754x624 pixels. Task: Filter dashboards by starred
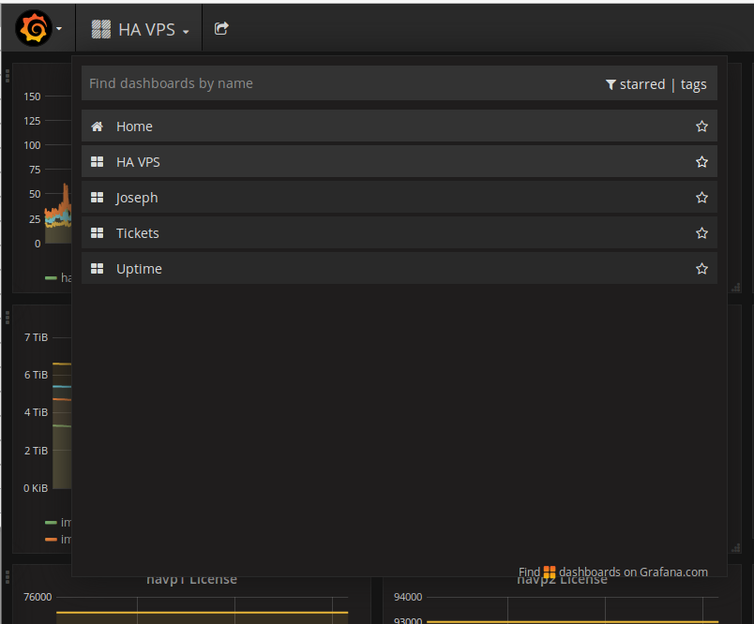point(636,84)
